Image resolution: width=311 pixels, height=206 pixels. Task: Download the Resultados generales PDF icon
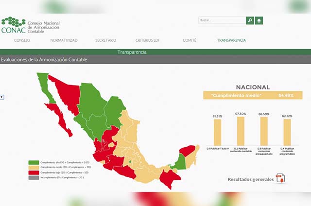(x=281, y=178)
